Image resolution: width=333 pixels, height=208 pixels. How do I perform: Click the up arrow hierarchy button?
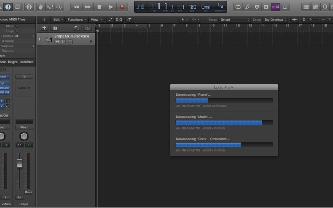[44, 20]
